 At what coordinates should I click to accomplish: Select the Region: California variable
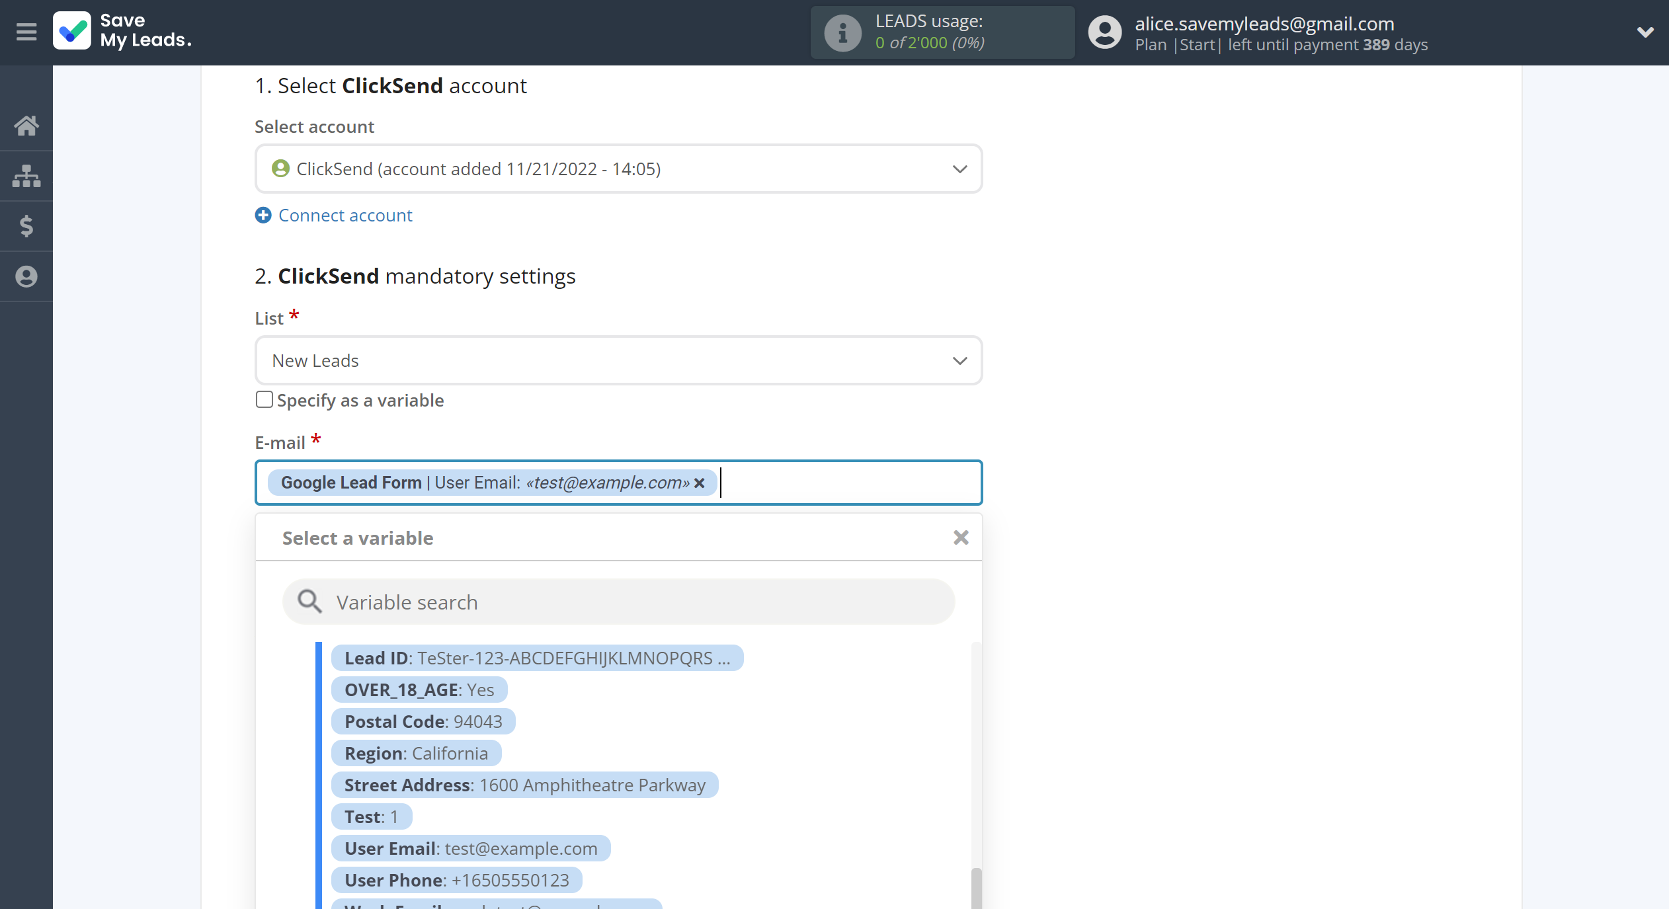click(x=416, y=753)
